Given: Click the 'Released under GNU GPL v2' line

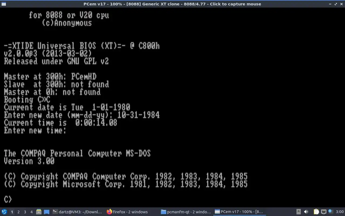Looking at the screenshot, I should click(56, 61).
